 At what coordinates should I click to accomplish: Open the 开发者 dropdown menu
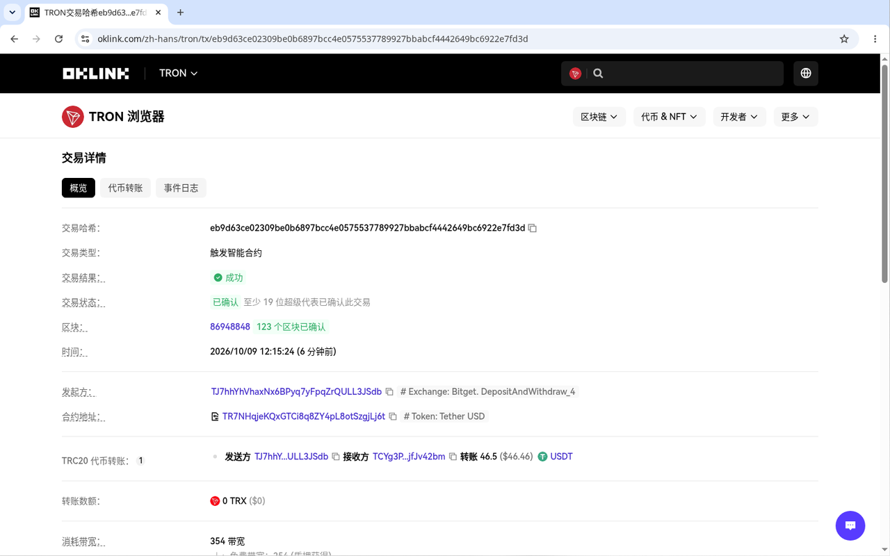click(x=740, y=117)
